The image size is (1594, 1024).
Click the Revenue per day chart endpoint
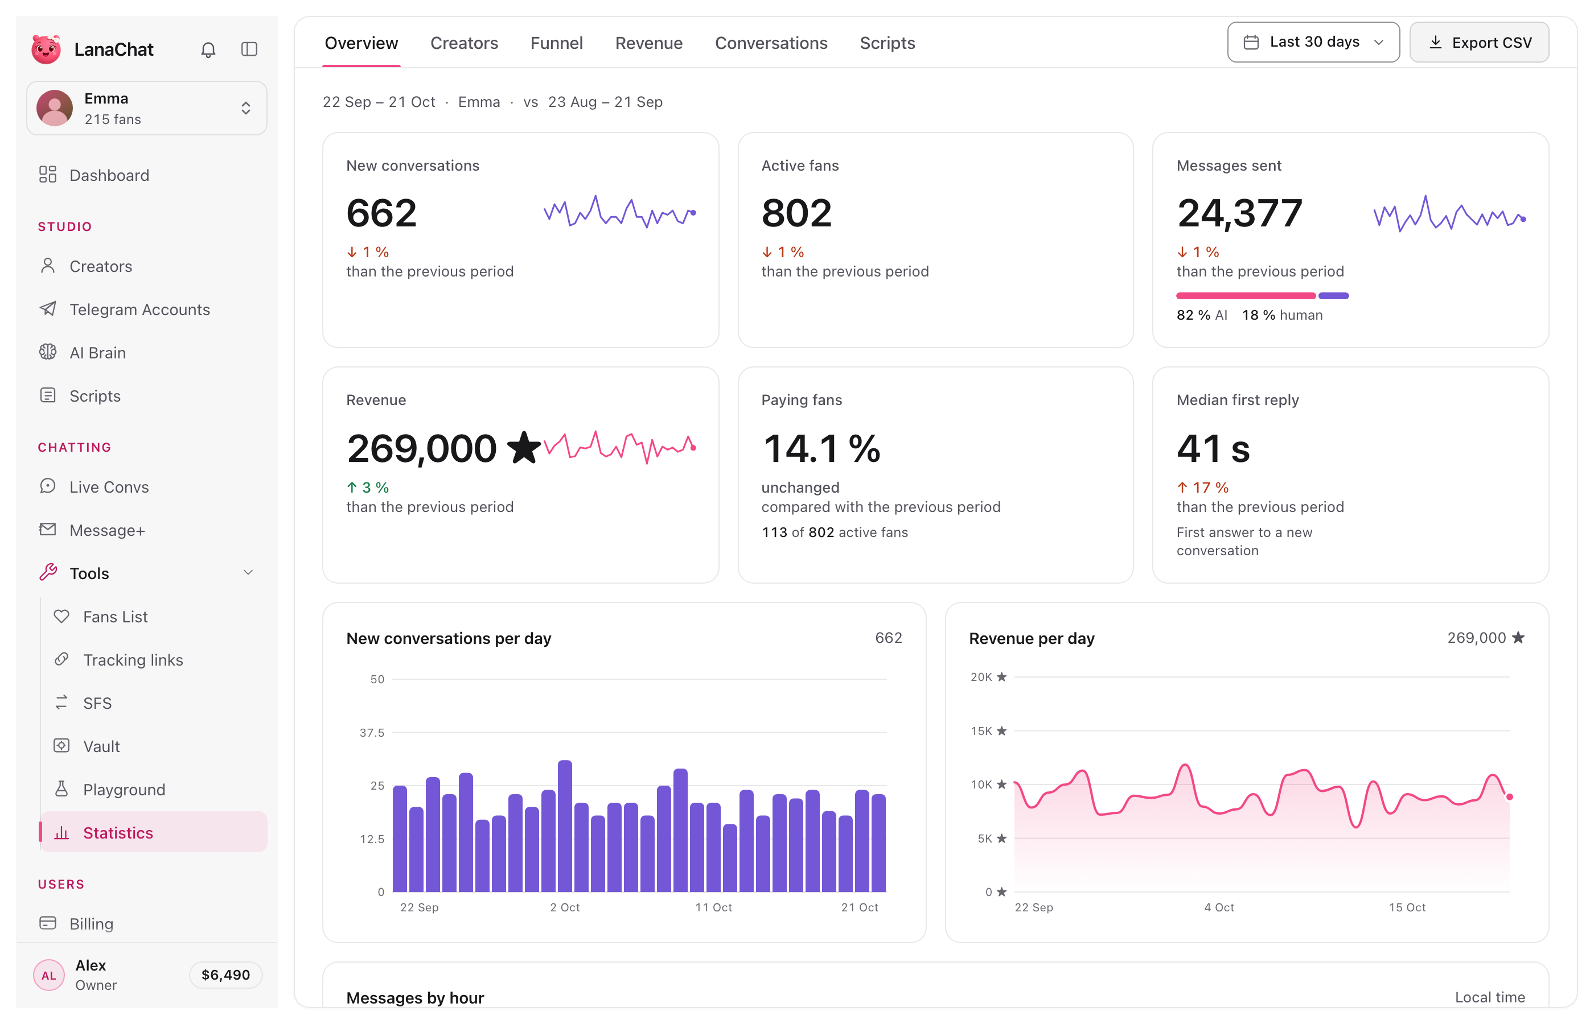pyautogui.click(x=1509, y=796)
